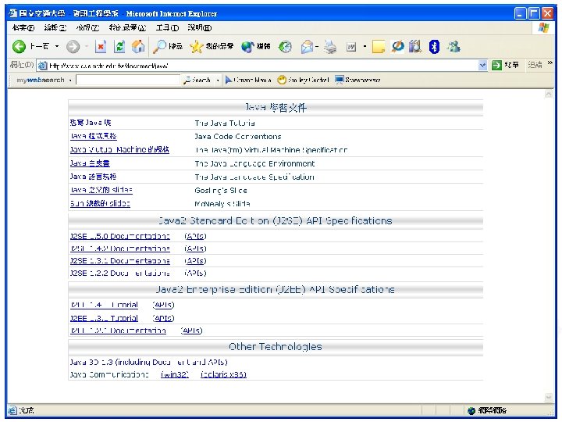562x422 pixels.
Task: Click the book-and-magnifier icon left of Bluetooth
Action: 415,46
